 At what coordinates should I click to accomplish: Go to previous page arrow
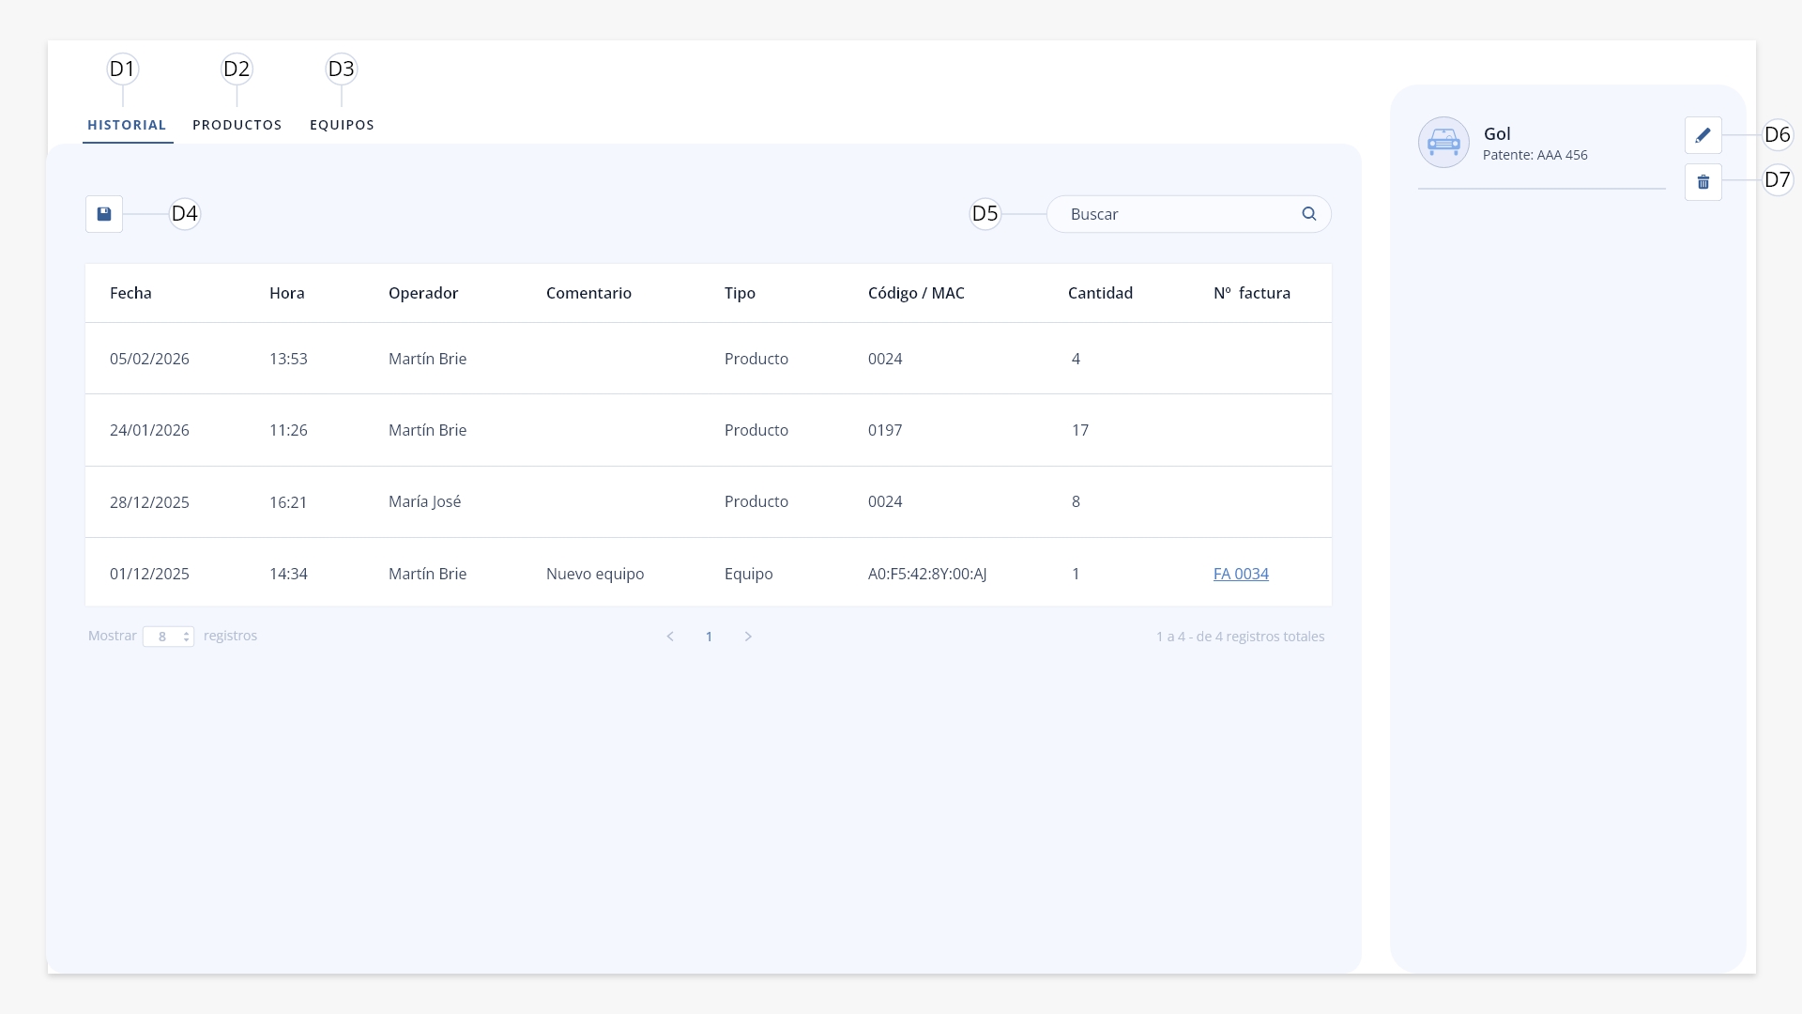pyautogui.click(x=670, y=637)
